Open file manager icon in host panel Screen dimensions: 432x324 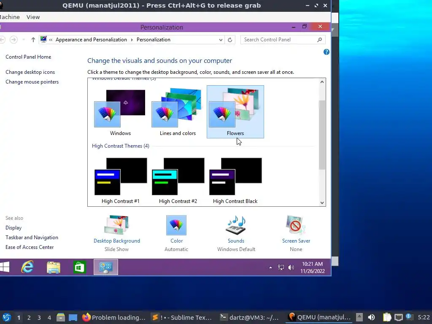click(x=61, y=317)
